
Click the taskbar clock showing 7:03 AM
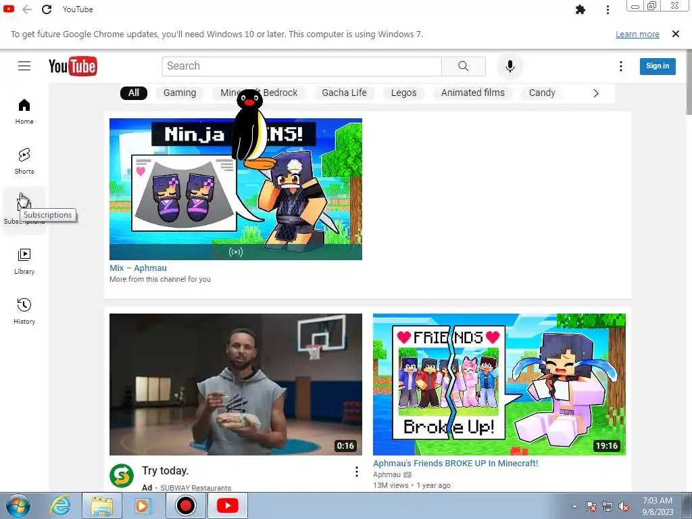(x=658, y=506)
